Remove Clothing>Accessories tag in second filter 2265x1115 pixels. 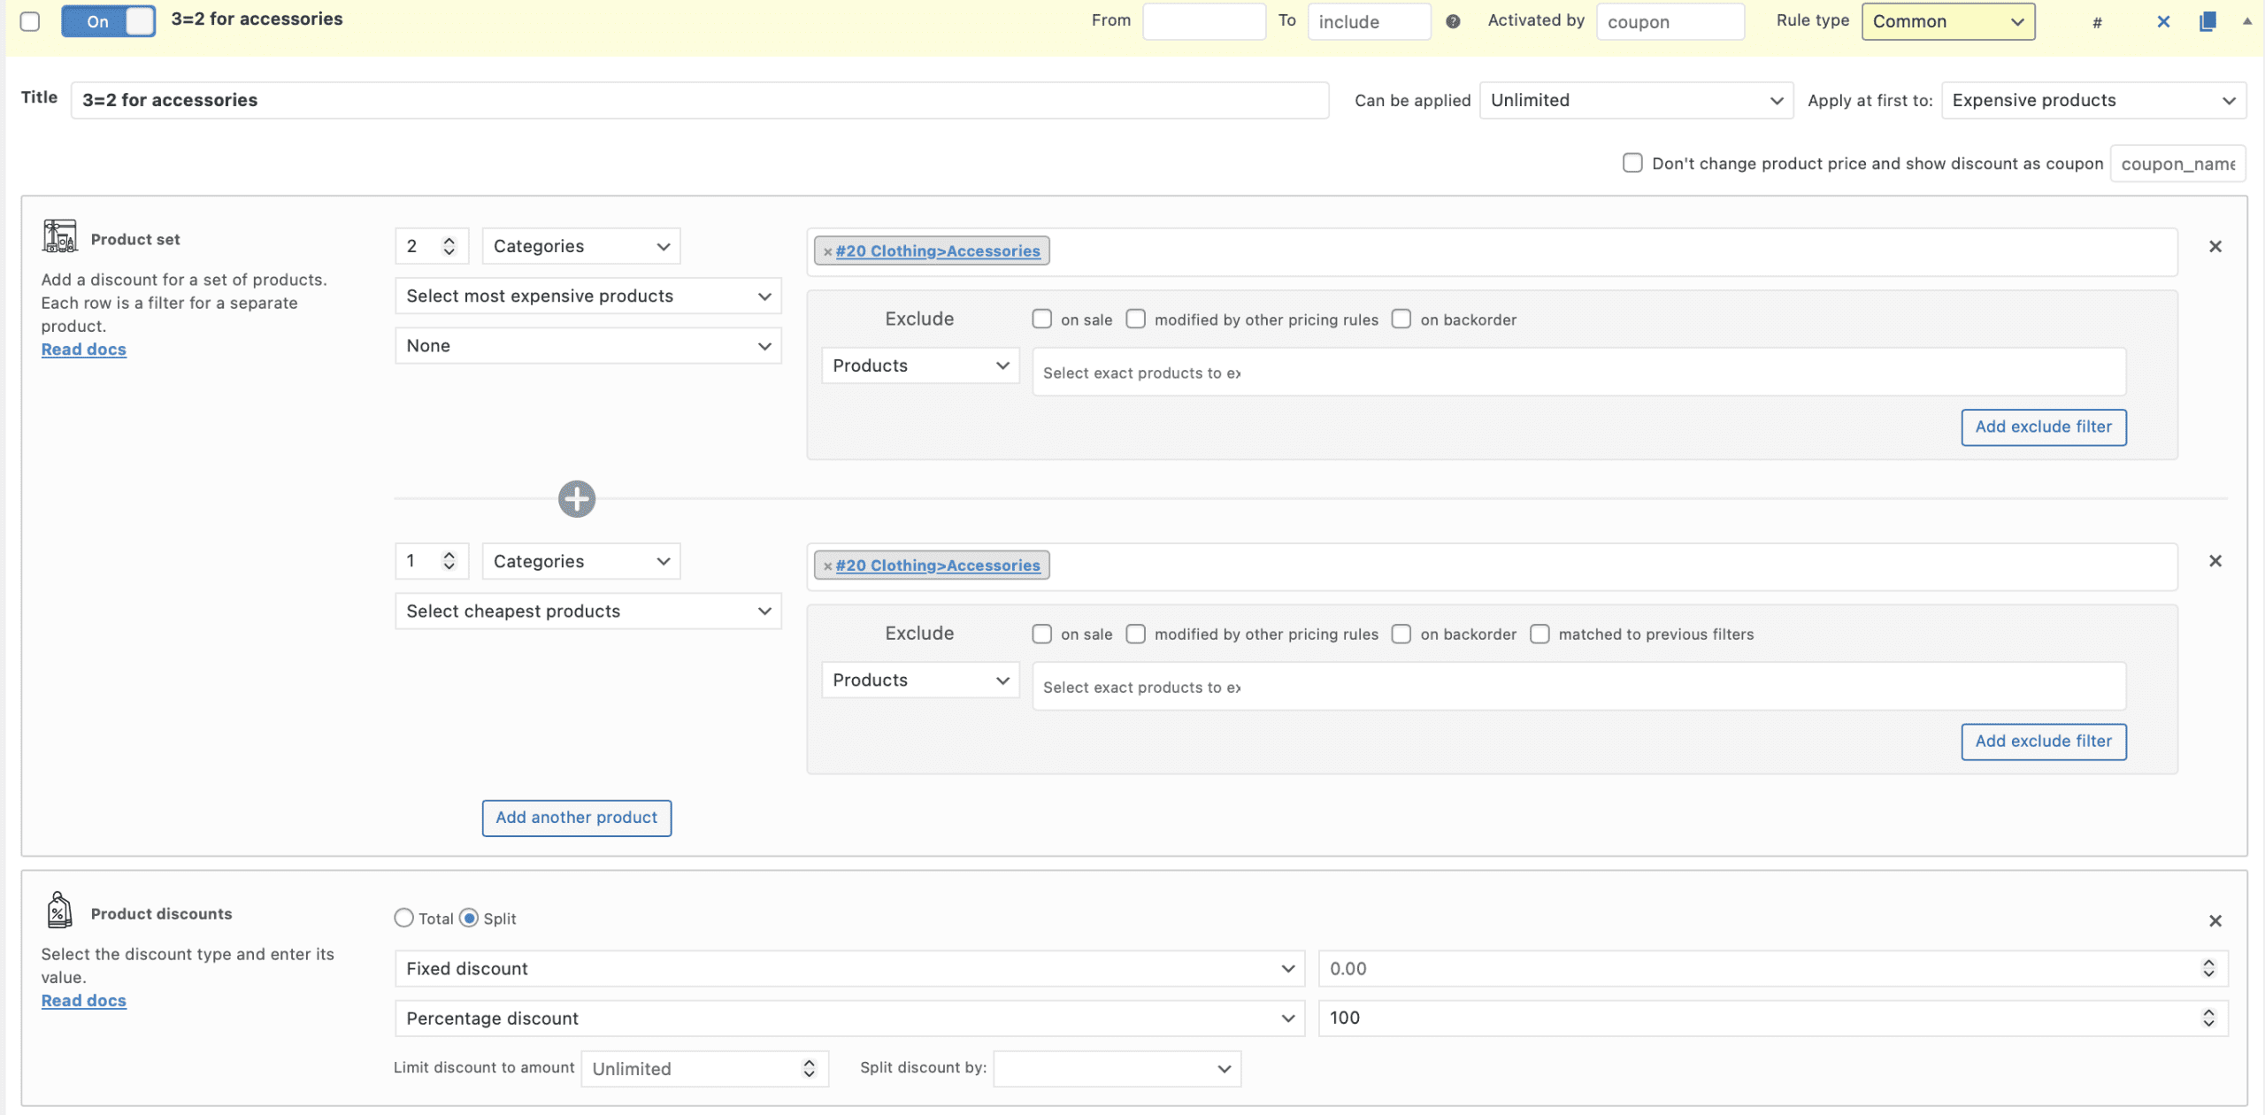827,565
